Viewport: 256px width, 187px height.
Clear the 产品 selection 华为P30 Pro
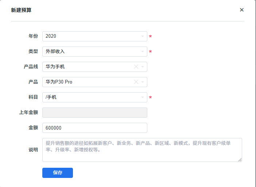click(x=136, y=82)
